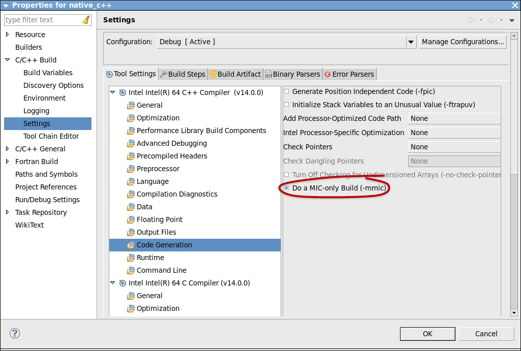
Task: Click the Preprocessor category icon
Action: coord(131,169)
